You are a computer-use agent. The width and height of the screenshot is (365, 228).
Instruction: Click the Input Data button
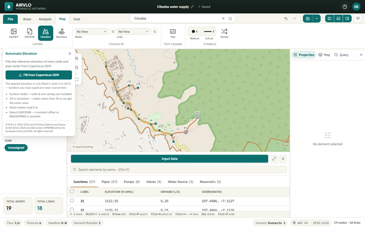[170, 159]
